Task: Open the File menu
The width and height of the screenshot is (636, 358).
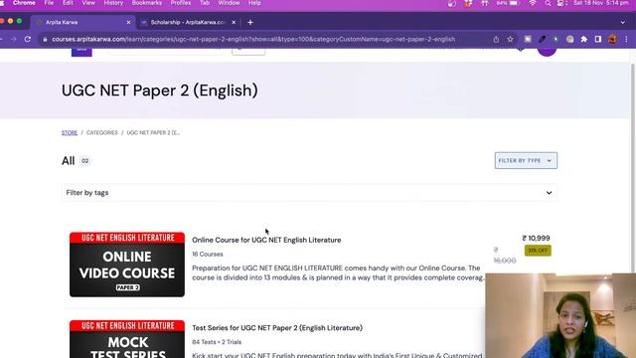Action: click(x=49, y=3)
